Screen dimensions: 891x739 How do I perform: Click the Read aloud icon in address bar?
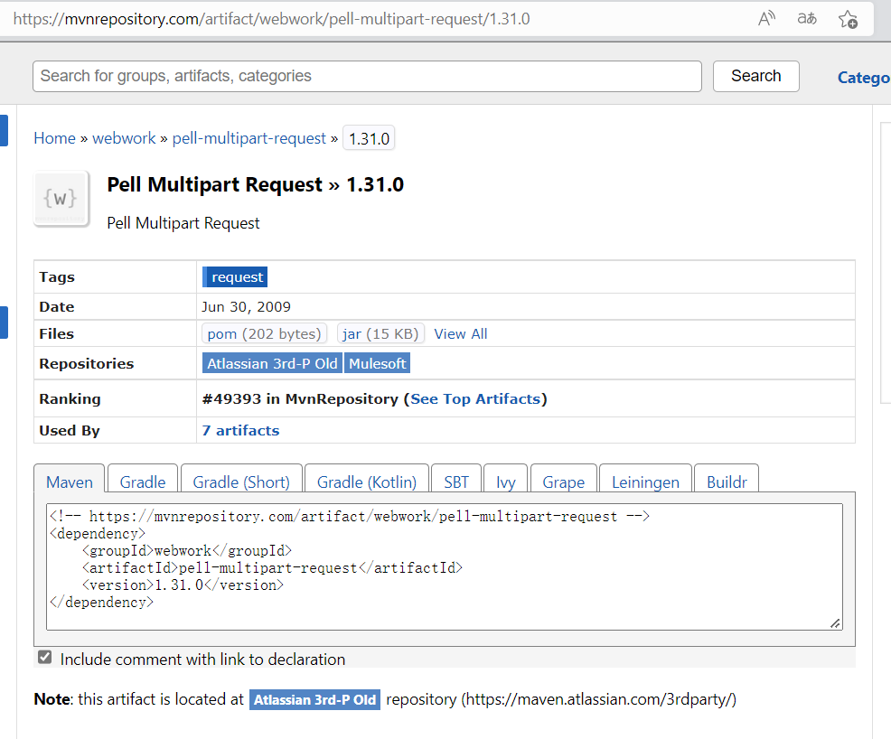point(766,19)
